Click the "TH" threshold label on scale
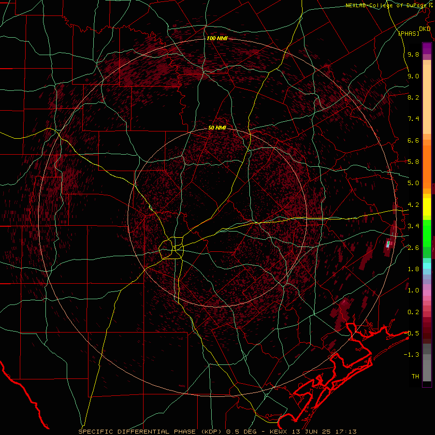The width and height of the screenshot is (435, 435). click(x=415, y=377)
